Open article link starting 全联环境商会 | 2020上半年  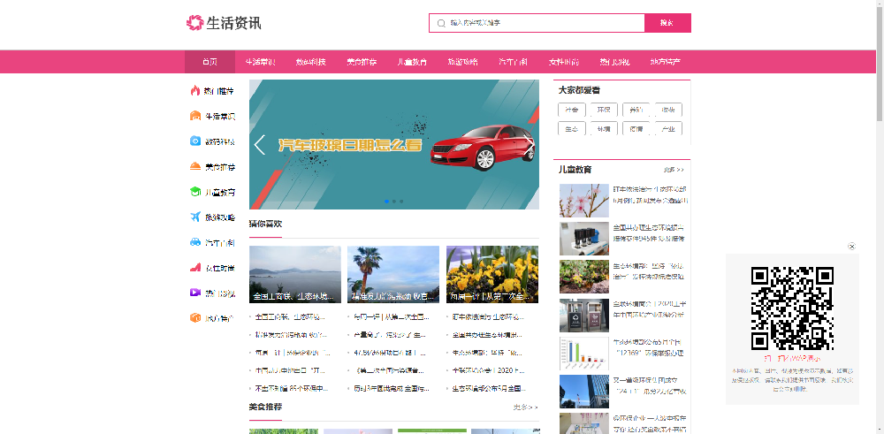click(x=648, y=308)
